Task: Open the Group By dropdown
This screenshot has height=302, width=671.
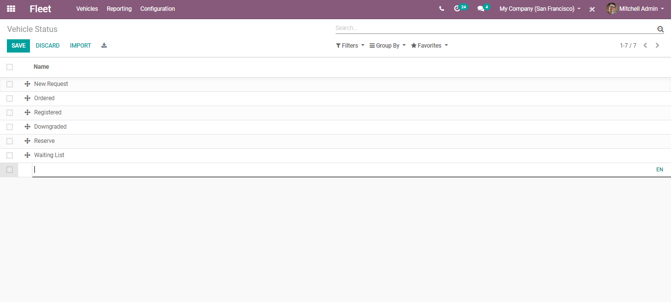Action: coord(388,46)
